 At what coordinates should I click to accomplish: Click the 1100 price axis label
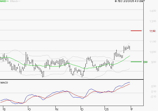coord(153,42)
